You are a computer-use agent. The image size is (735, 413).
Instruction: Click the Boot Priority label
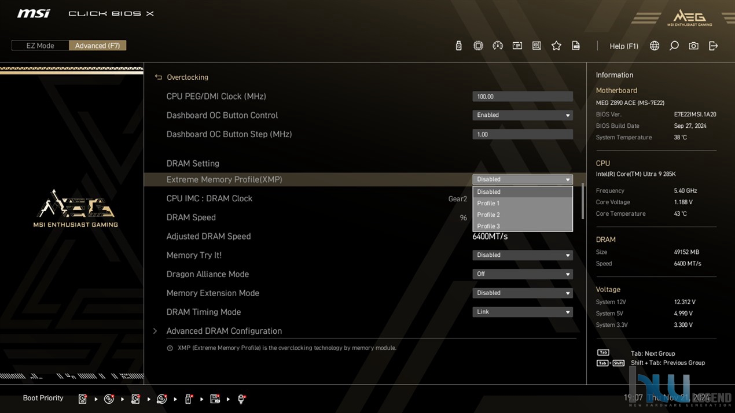[x=43, y=398]
